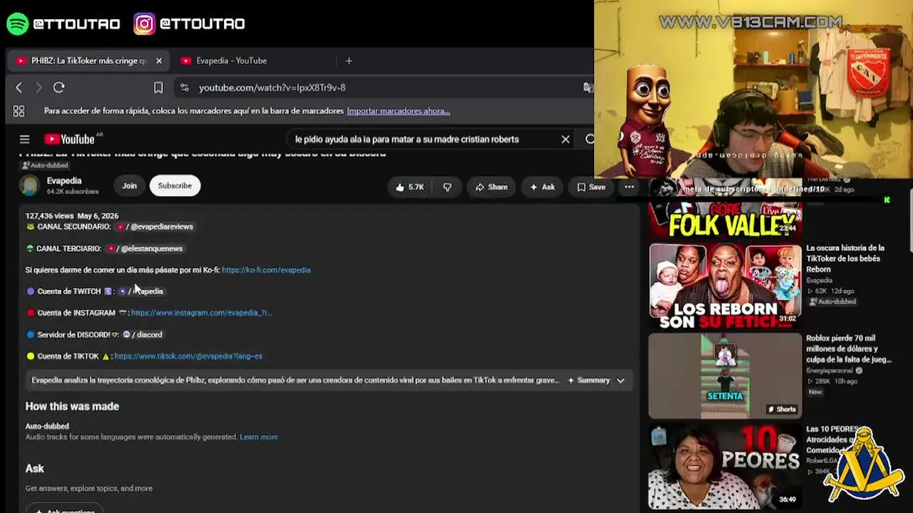913x513 pixels.
Task: Open the elestanquenews tertiary channel link
Action: tap(146, 249)
